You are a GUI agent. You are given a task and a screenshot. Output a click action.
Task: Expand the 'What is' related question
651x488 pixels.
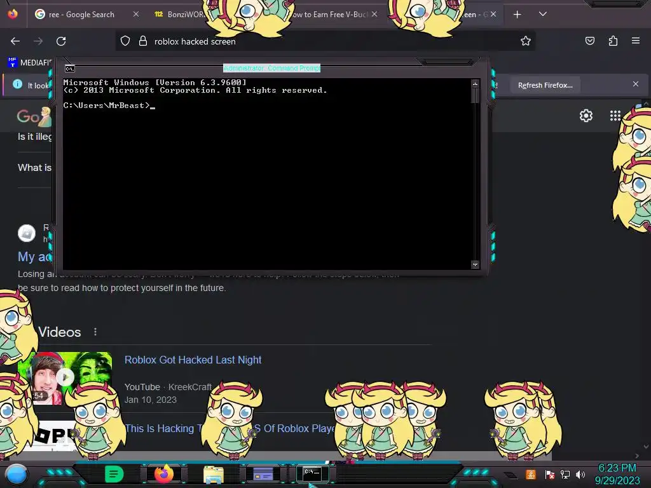(x=34, y=168)
